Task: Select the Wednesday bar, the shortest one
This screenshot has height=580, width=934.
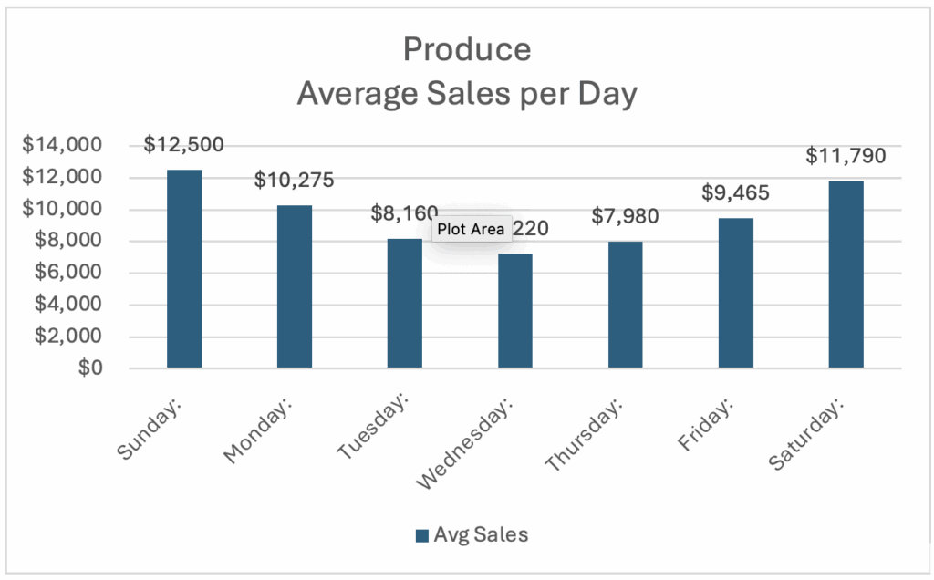Action: point(515,311)
